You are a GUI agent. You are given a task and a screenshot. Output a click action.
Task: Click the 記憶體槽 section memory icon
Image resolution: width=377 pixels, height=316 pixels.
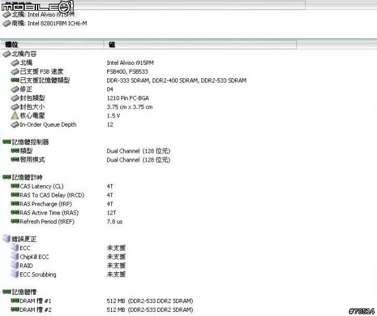point(6,292)
